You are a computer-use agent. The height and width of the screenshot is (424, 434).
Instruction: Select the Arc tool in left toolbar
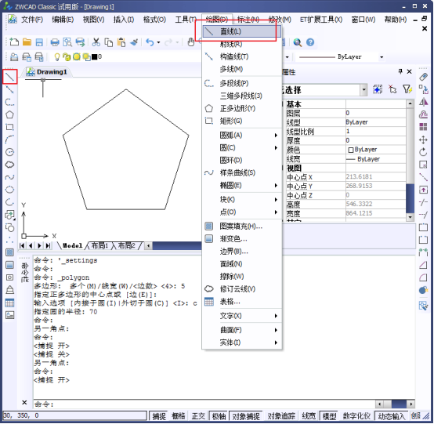[x=9, y=140]
